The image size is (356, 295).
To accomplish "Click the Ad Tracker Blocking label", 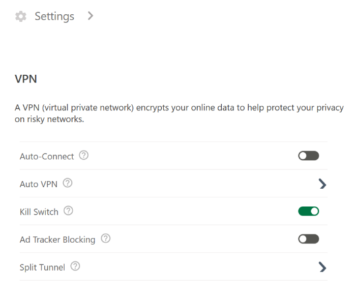I will 57,239.
